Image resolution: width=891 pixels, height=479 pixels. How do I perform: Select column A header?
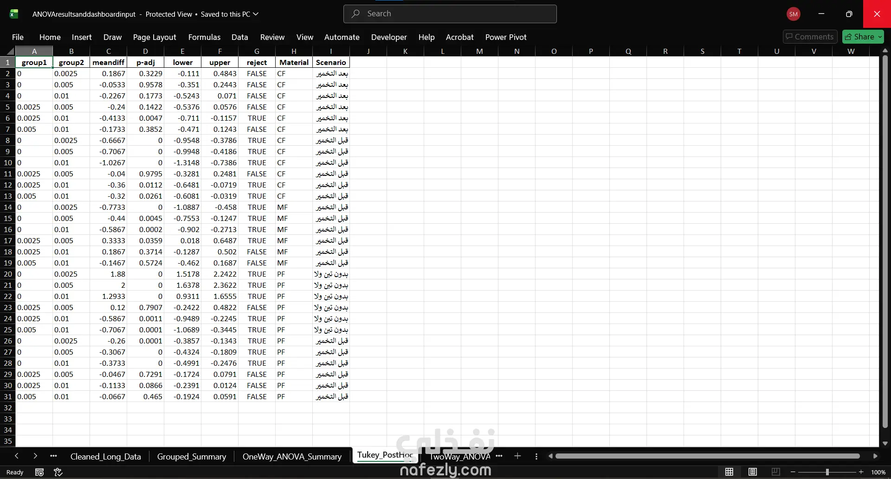pos(34,51)
